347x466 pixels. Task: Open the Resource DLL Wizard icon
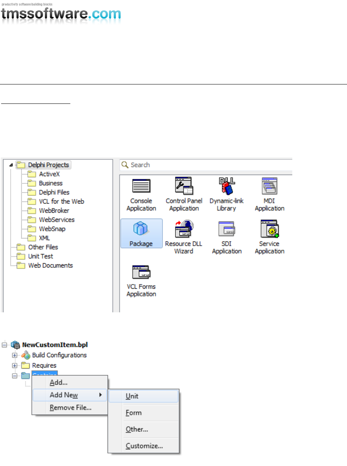tap(184, 229)
